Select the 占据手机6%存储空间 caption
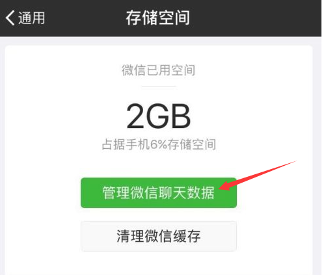Image resolution: width=326 pixels, height=275 pixels. [x=159, y=144]
